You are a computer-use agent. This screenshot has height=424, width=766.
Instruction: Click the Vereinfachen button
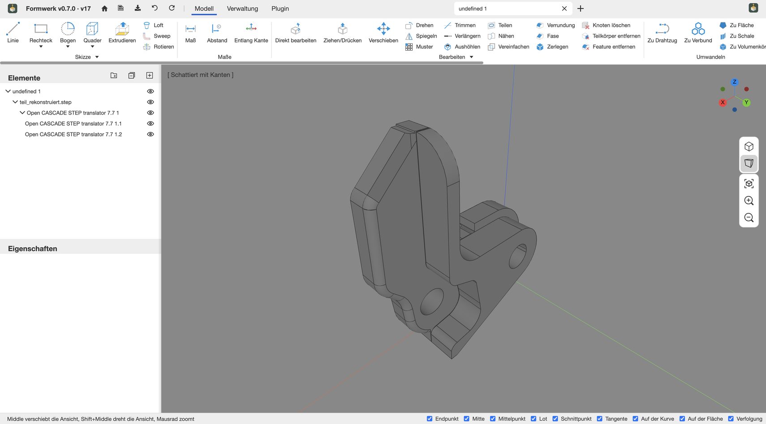point(508,47)
